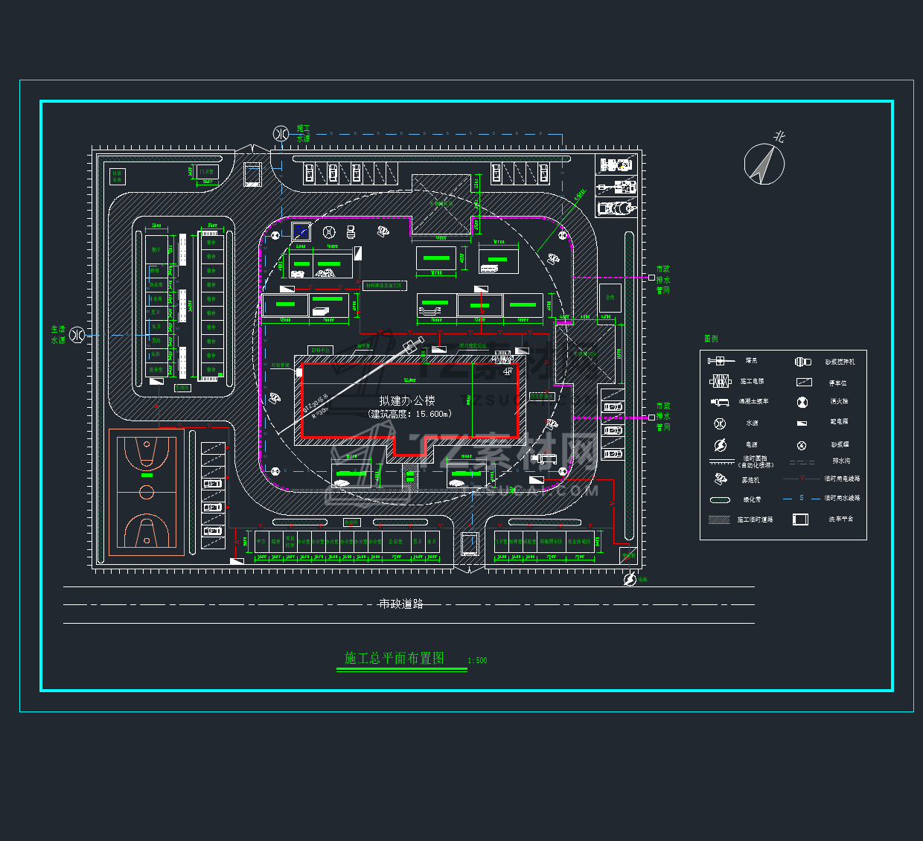This screenshot has height=841, width=923.
Task: Select the 市政道路 road label
Action: 401,604
